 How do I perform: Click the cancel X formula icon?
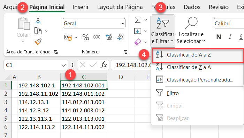tap(83, 65)
